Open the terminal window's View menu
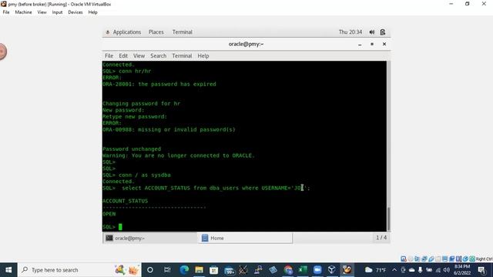This screenshot has height=277, width=493. (x=139, y=56)
